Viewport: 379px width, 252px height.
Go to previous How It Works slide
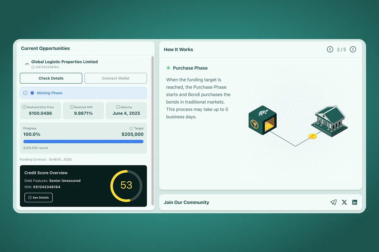(330, 49)
